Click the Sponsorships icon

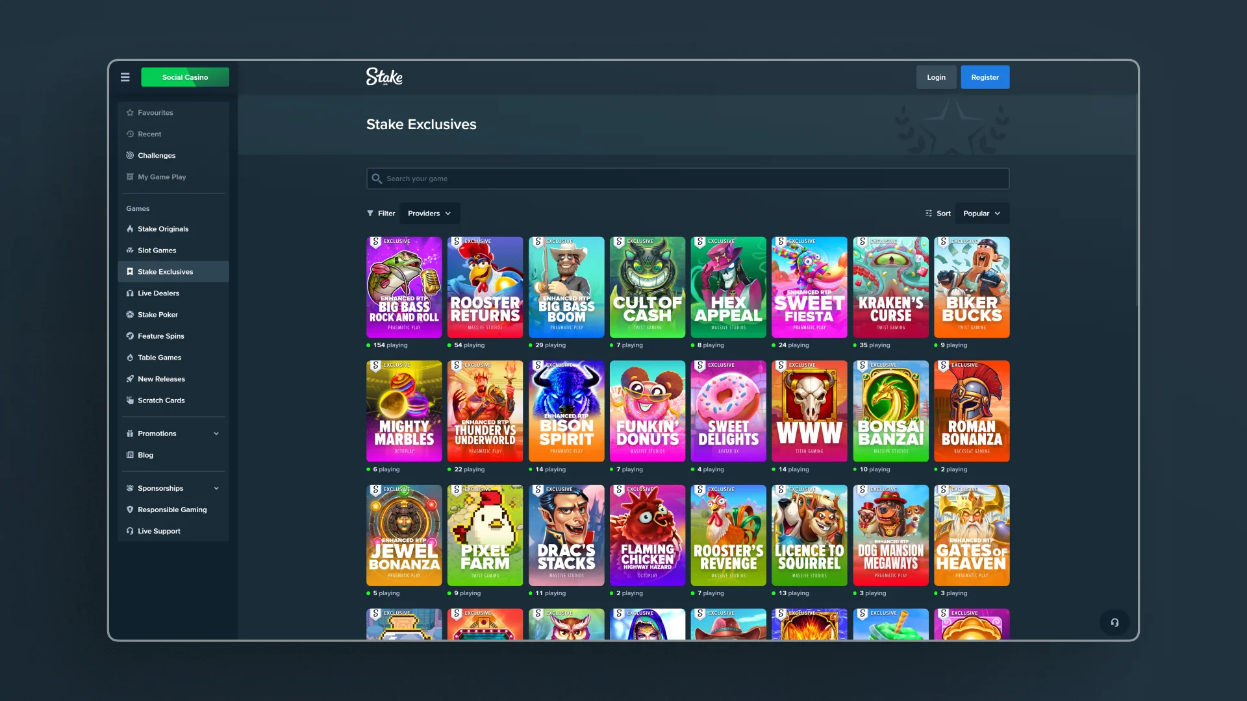(x=130, y=488)
